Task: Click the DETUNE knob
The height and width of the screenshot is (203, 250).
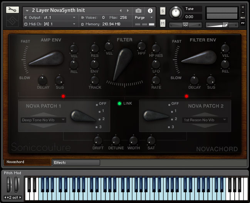Action: 116,141
